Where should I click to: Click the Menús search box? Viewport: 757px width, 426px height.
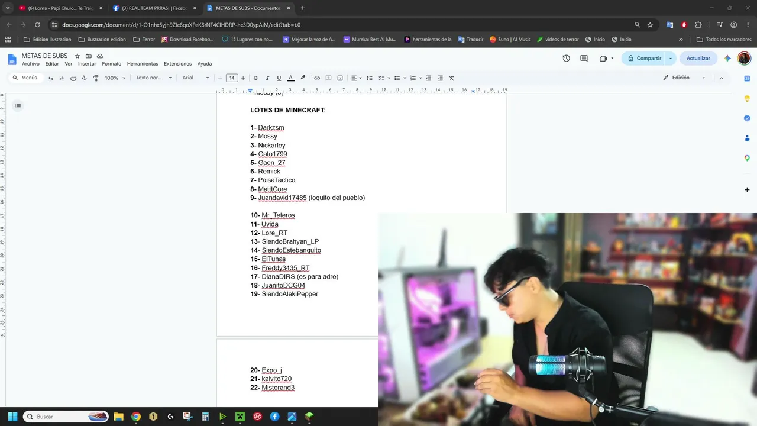pyautogui.click(x=25, y=78)
